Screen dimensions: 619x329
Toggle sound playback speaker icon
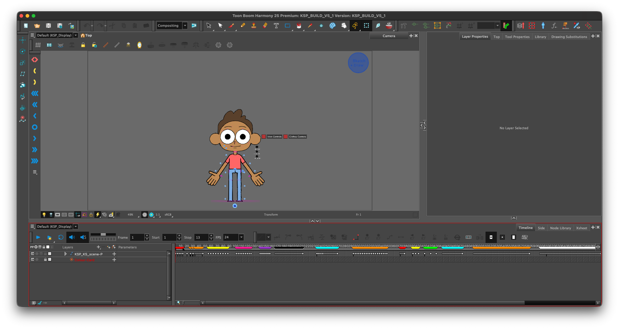tap(72, 237)
